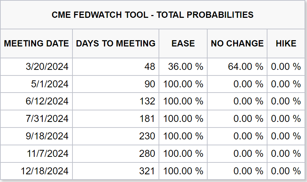The image size is (307, 182).
Task: Click the 6/12/2024 meeting date cell
Action: point(47,101)
